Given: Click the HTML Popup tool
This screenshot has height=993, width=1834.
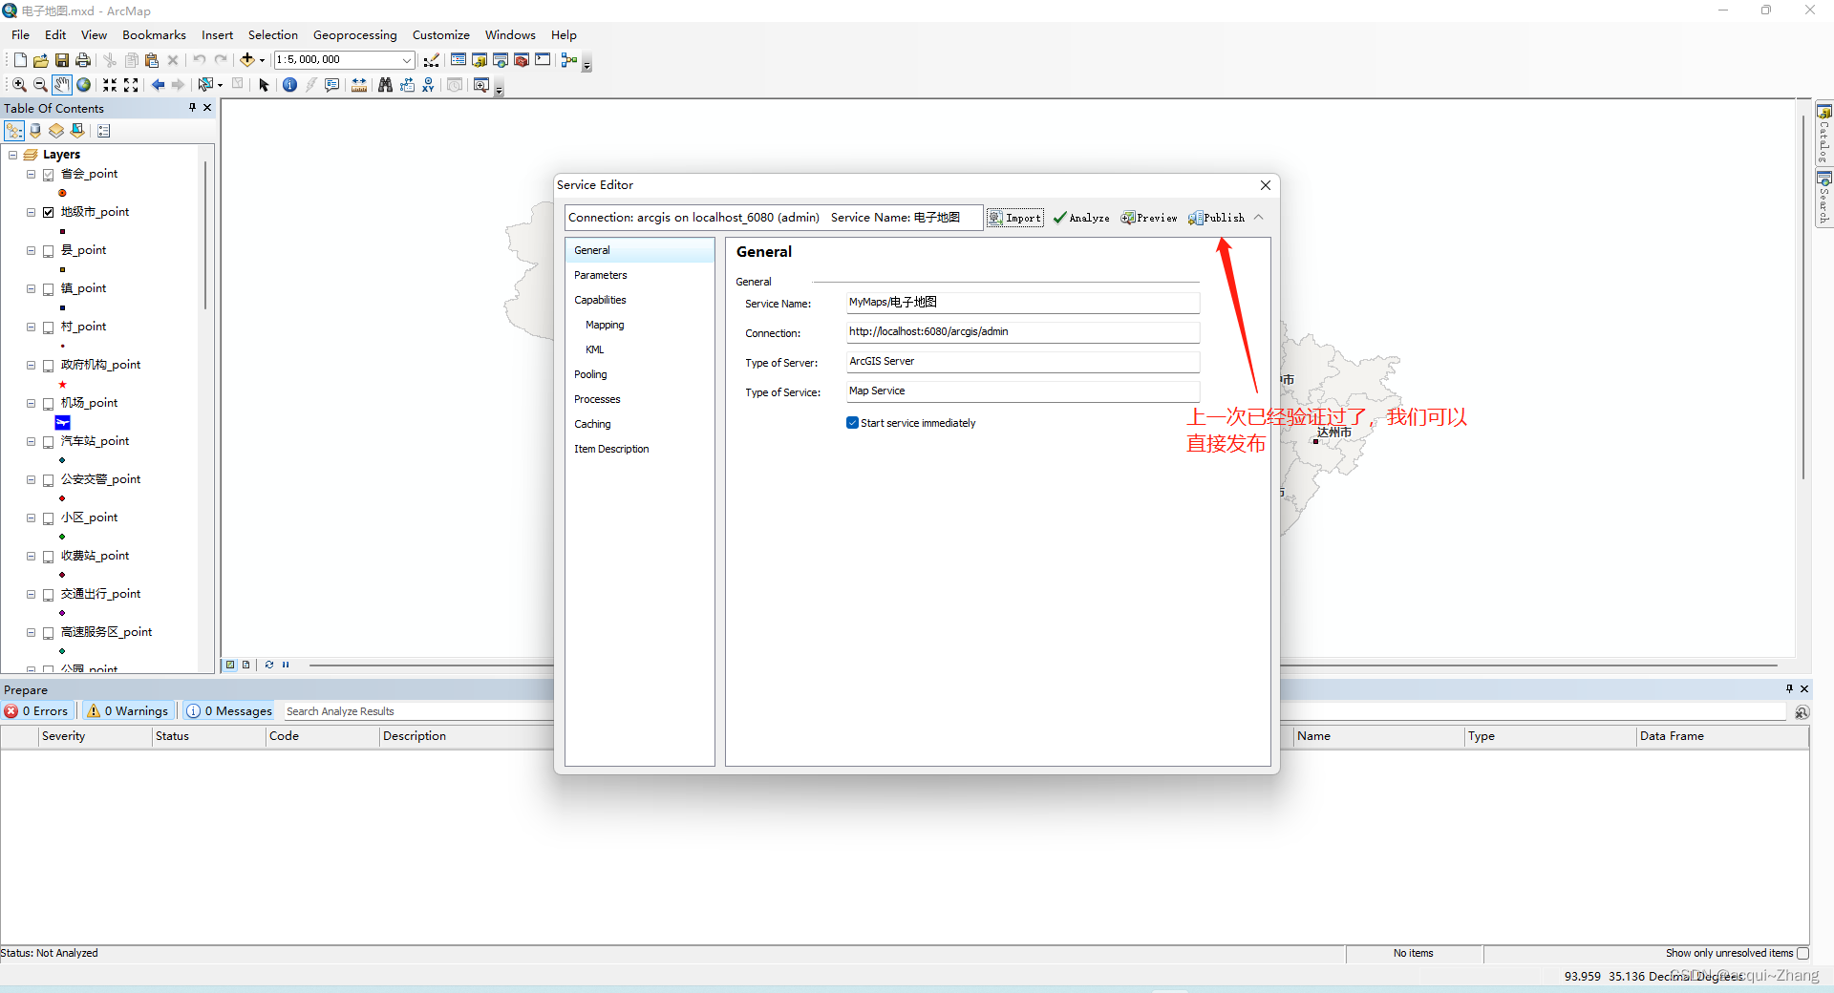Looking at the screenshot, I should click(x=332, y=85).
